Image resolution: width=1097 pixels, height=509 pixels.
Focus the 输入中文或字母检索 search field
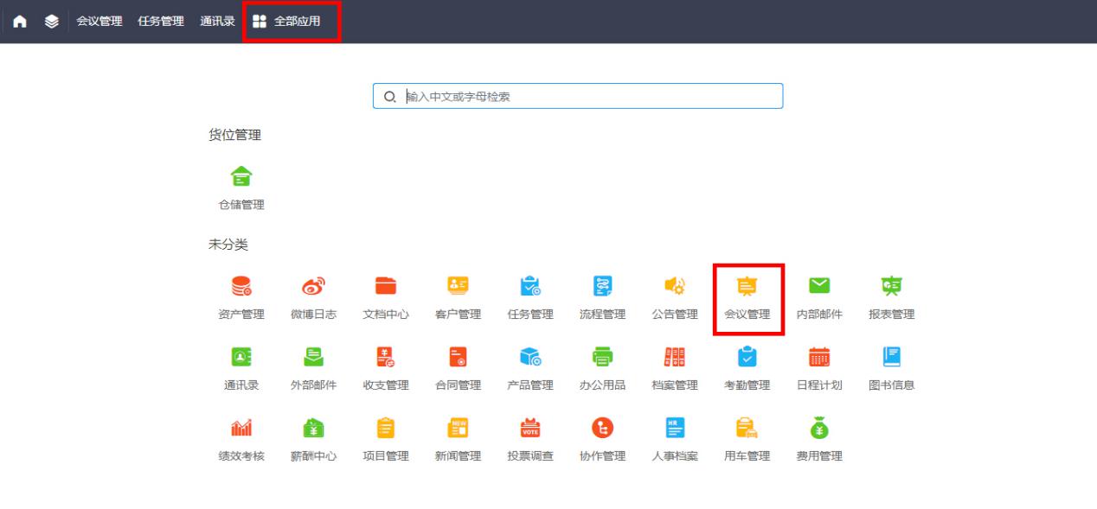tap(588, 97)
